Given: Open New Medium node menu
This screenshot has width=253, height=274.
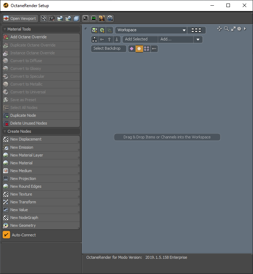Looking at the screenshot, I should [x=41, y=171].
